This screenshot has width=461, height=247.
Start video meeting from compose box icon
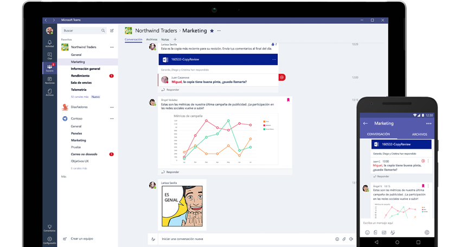coord(351,239)
